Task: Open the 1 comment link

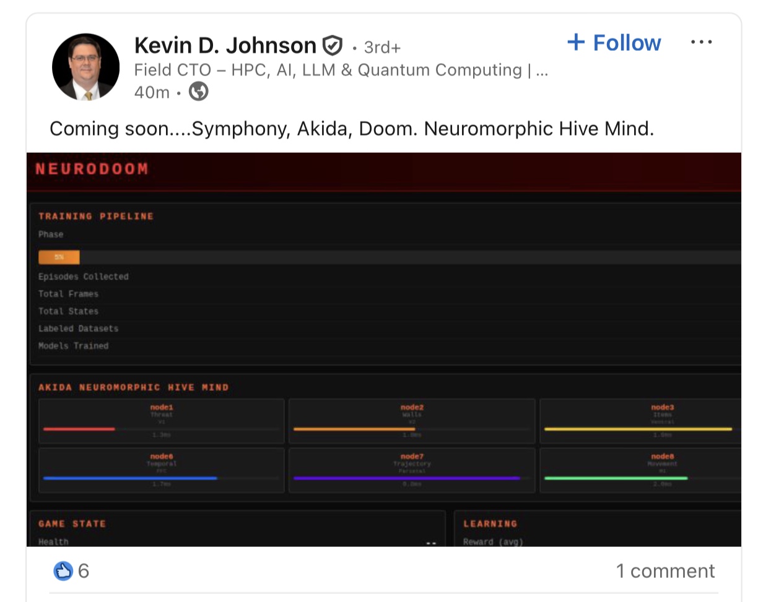Action: coord(664,570)
